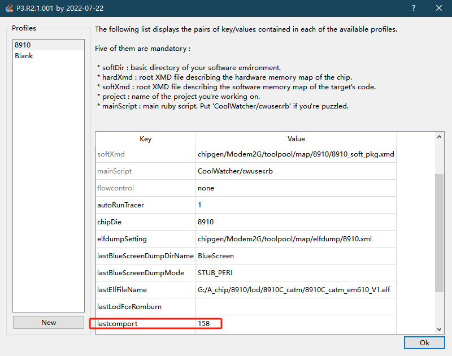The width and height of the screenshot is (452, 356).
Task: Click the help question mark button
Action: [x=413, y=8]
